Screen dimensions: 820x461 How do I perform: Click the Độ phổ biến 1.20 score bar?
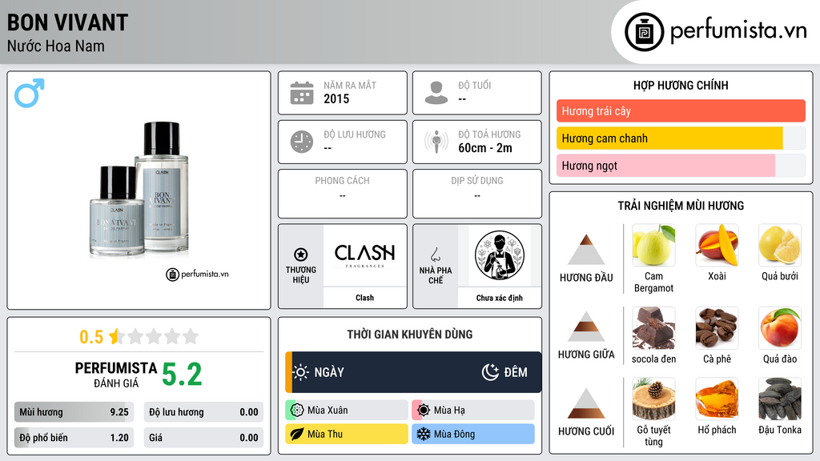(x=74, y=438)
